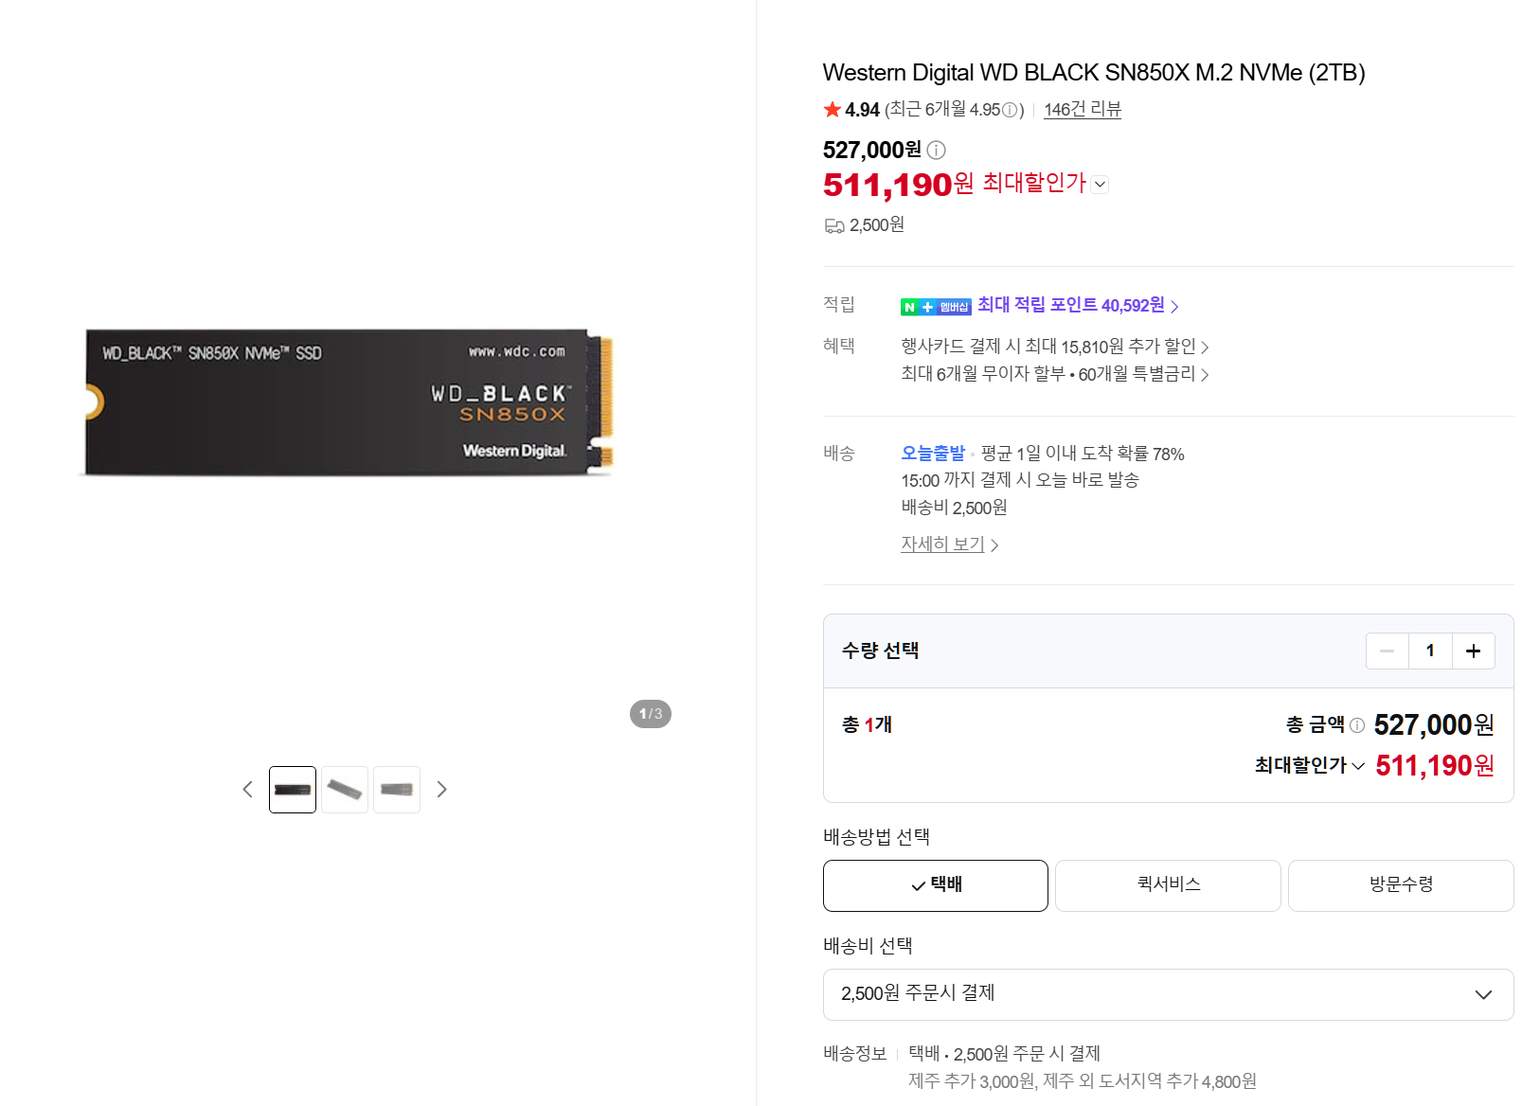Show the previous product thumbnail with the left arrow
1540x1106 pixels.
tap(247, 790)
